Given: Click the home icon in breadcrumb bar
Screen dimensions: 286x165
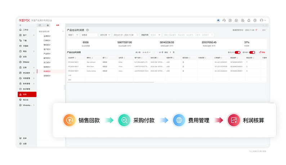Looking at the screenshot, I should tap(48, 25).
